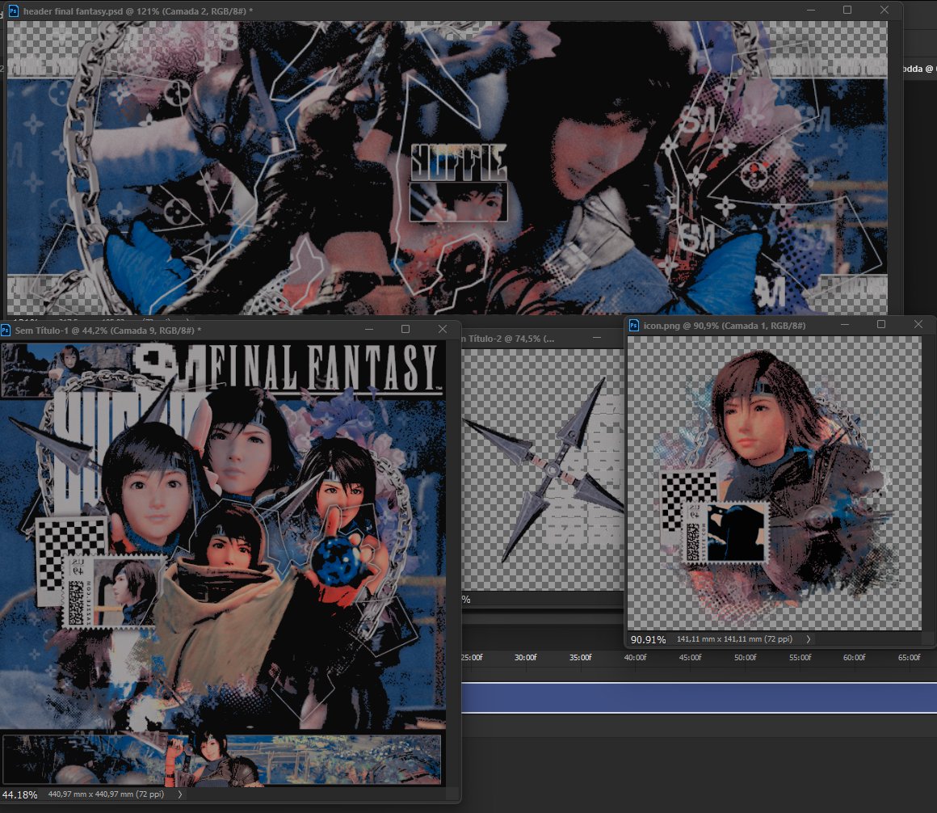Minimize the icon.png document window
The image size is (937, 813).
pos(845,325)
